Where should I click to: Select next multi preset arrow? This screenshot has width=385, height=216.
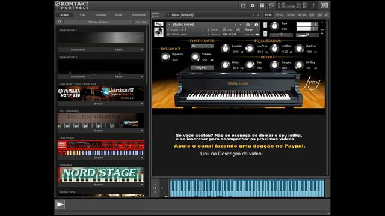pos(258,15)
